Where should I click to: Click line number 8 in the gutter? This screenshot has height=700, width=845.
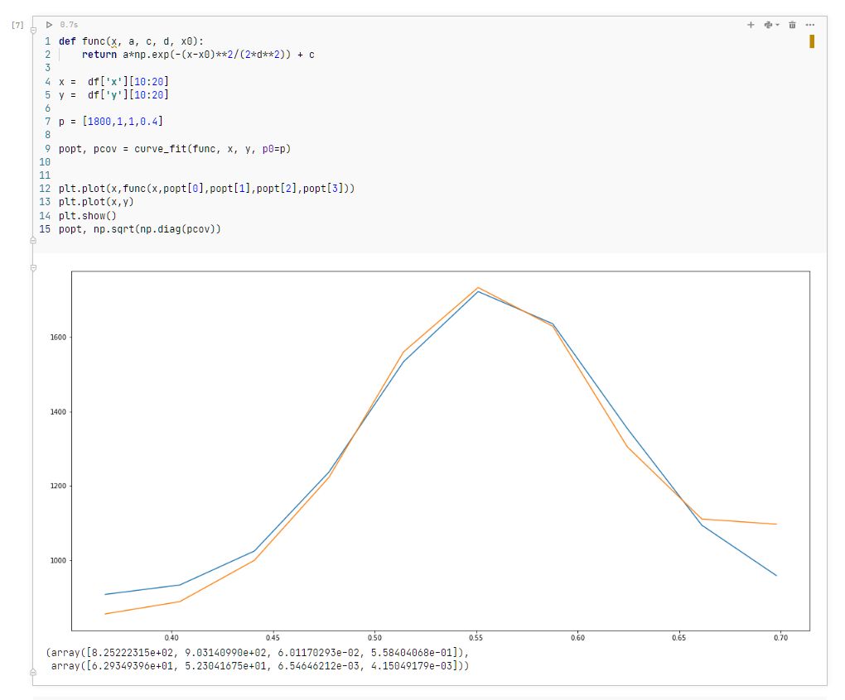point(47,135)
